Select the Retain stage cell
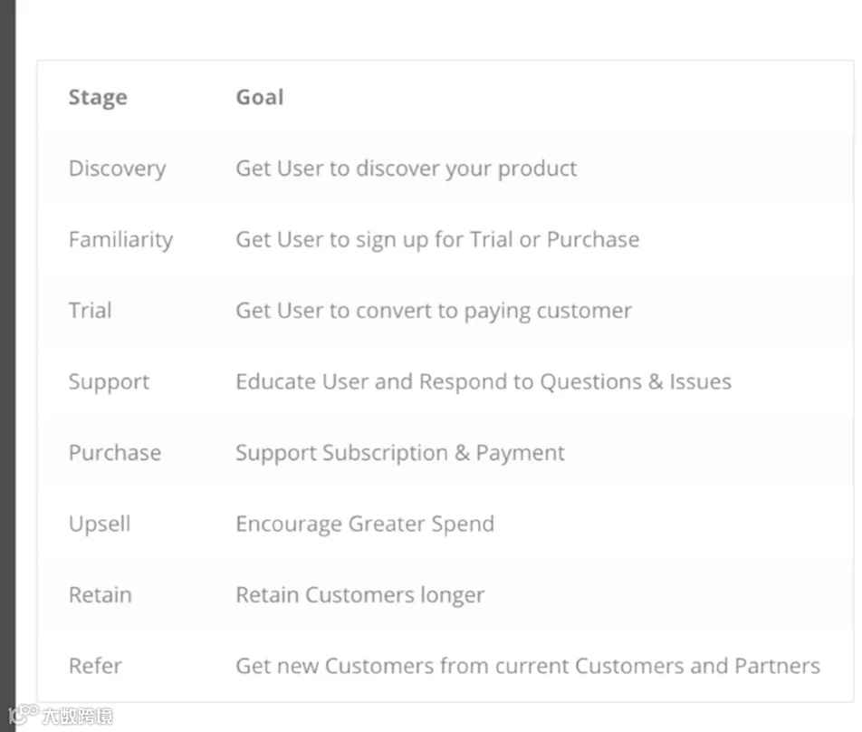This screenshot has width=862, height=732. pyautogui.click(x=100, y=595)
